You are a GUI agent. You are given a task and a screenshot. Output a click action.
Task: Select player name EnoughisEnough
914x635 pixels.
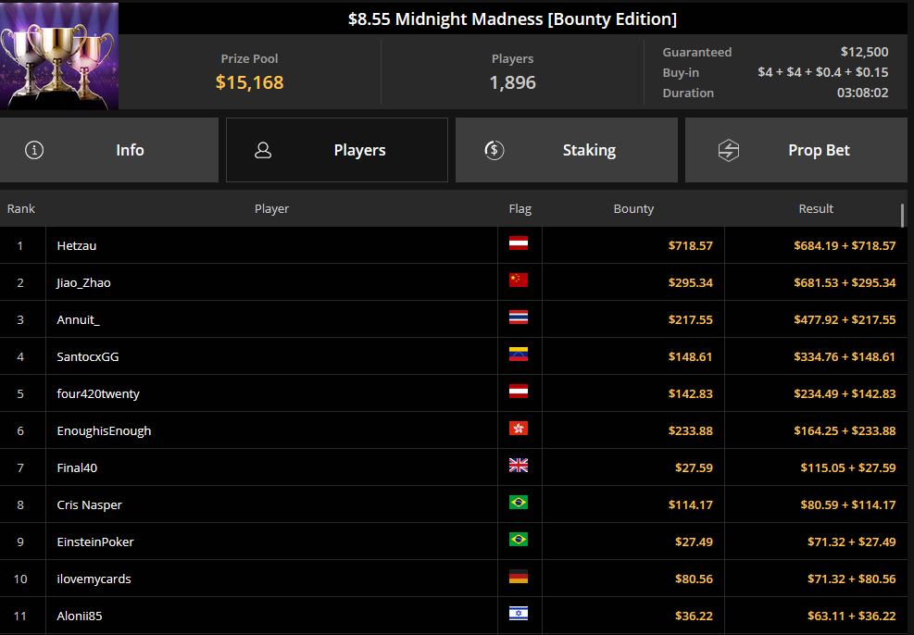click(104, 431)
